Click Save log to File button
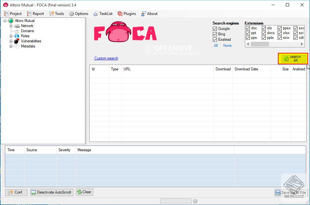The image size is (310, 205). [x=291, y=193]
